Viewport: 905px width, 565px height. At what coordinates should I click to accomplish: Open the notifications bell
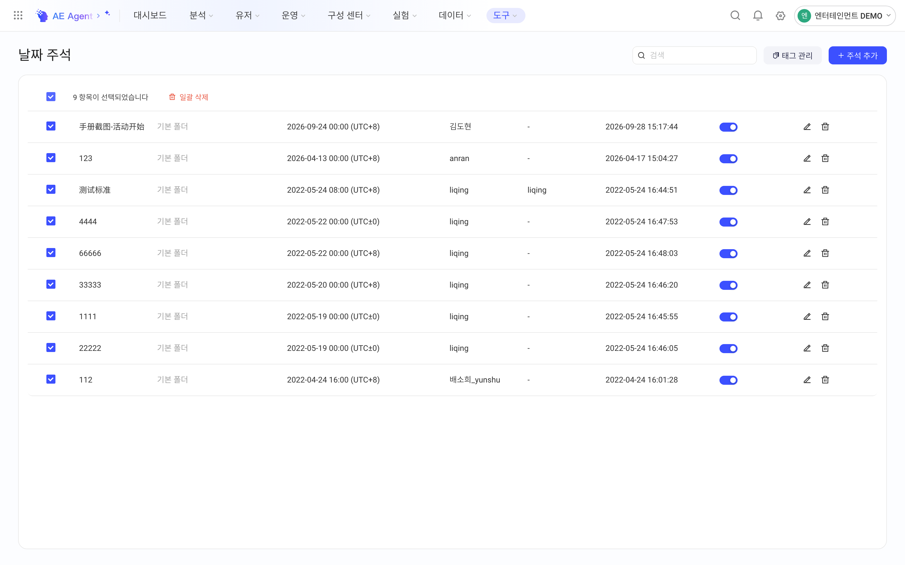pyautogui.click(x=758, y=16)
